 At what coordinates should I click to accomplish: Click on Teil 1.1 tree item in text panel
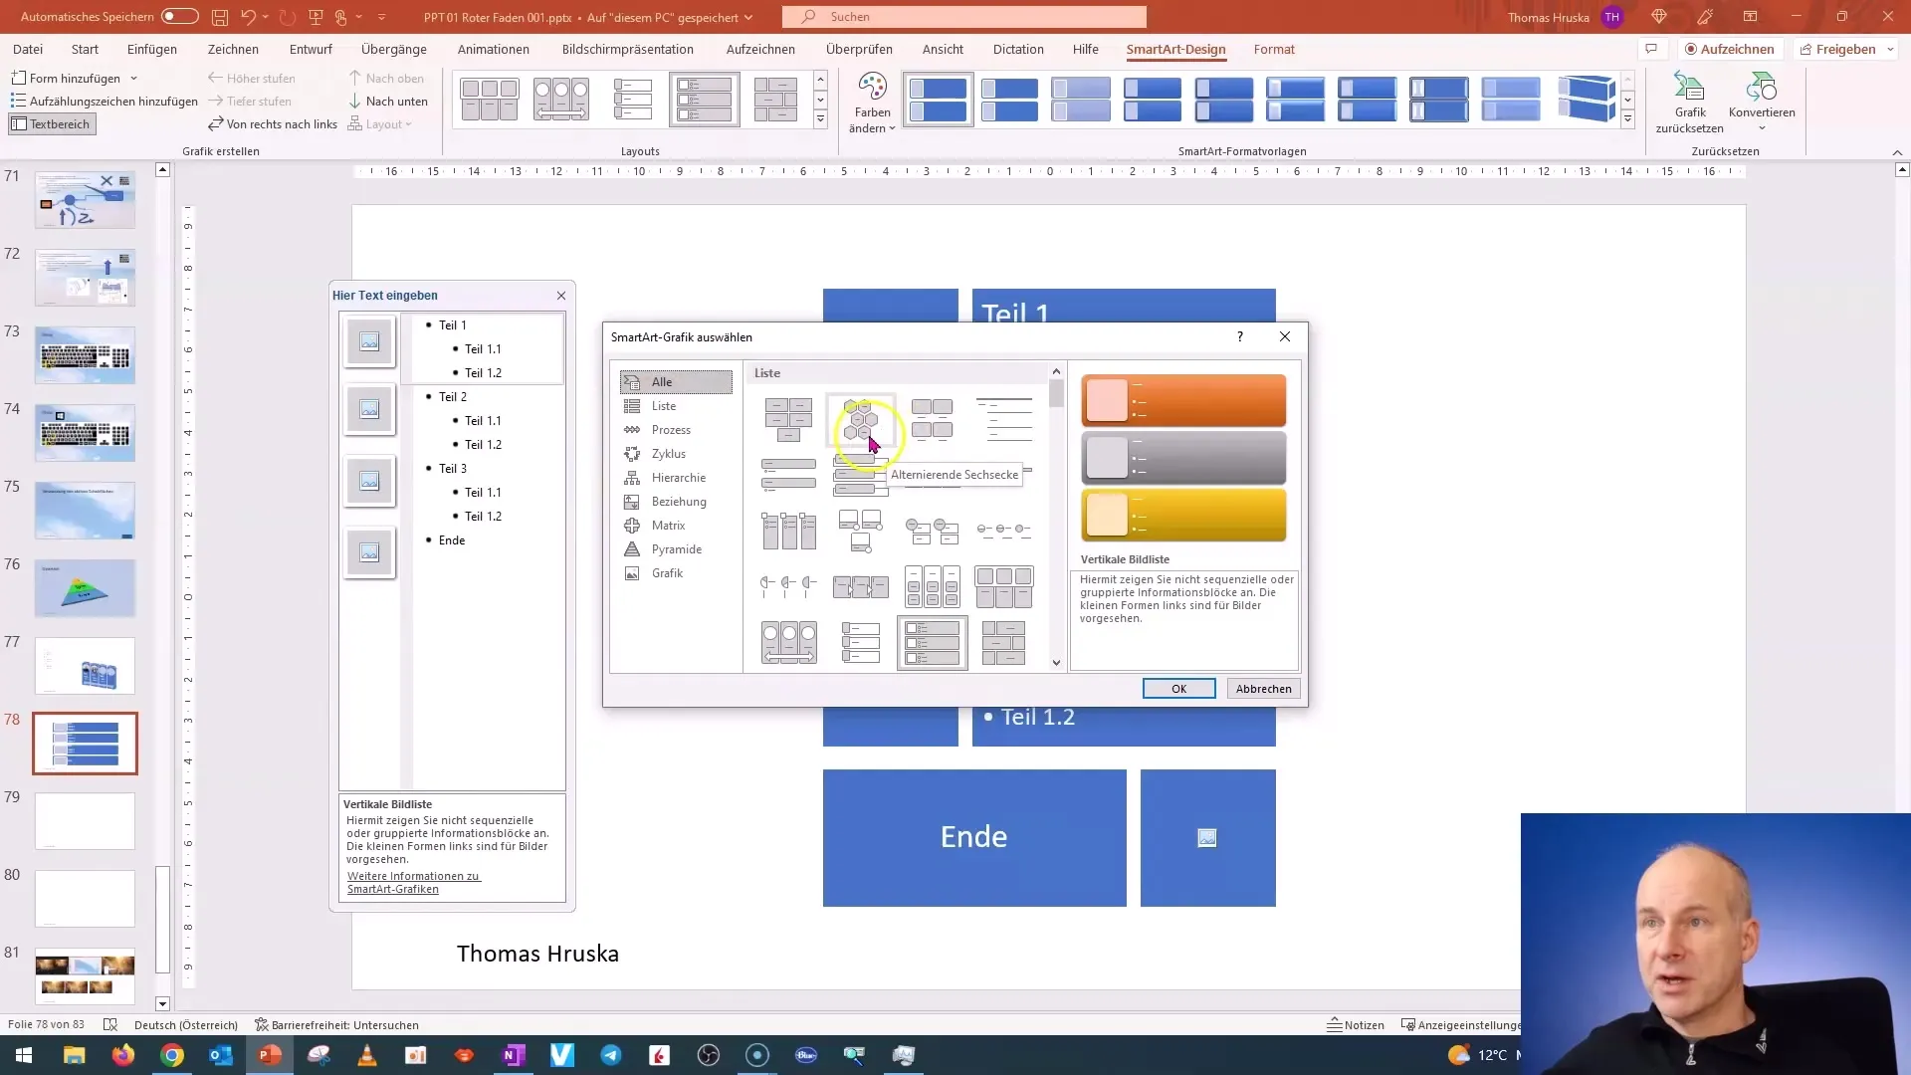[485, 347]
